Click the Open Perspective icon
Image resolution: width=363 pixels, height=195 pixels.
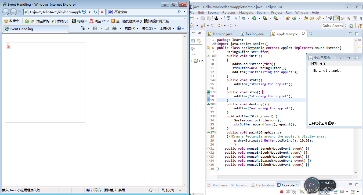click(x=351, y=26)
